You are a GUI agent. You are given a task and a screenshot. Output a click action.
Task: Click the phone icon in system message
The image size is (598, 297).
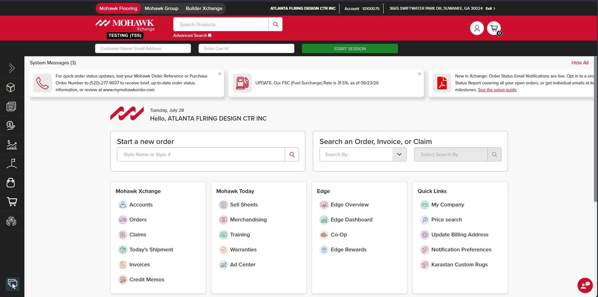[42, 83]
